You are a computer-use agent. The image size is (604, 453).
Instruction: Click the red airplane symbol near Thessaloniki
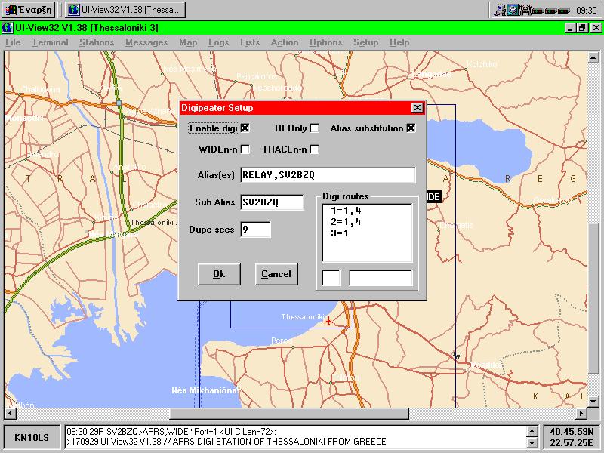pos(328,320)
